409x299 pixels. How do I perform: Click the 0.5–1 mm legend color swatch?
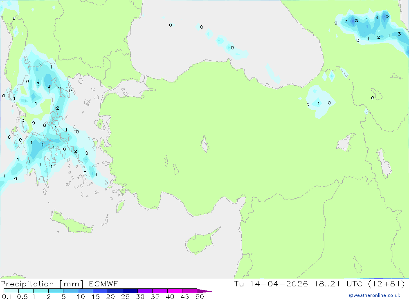[26, 291]
